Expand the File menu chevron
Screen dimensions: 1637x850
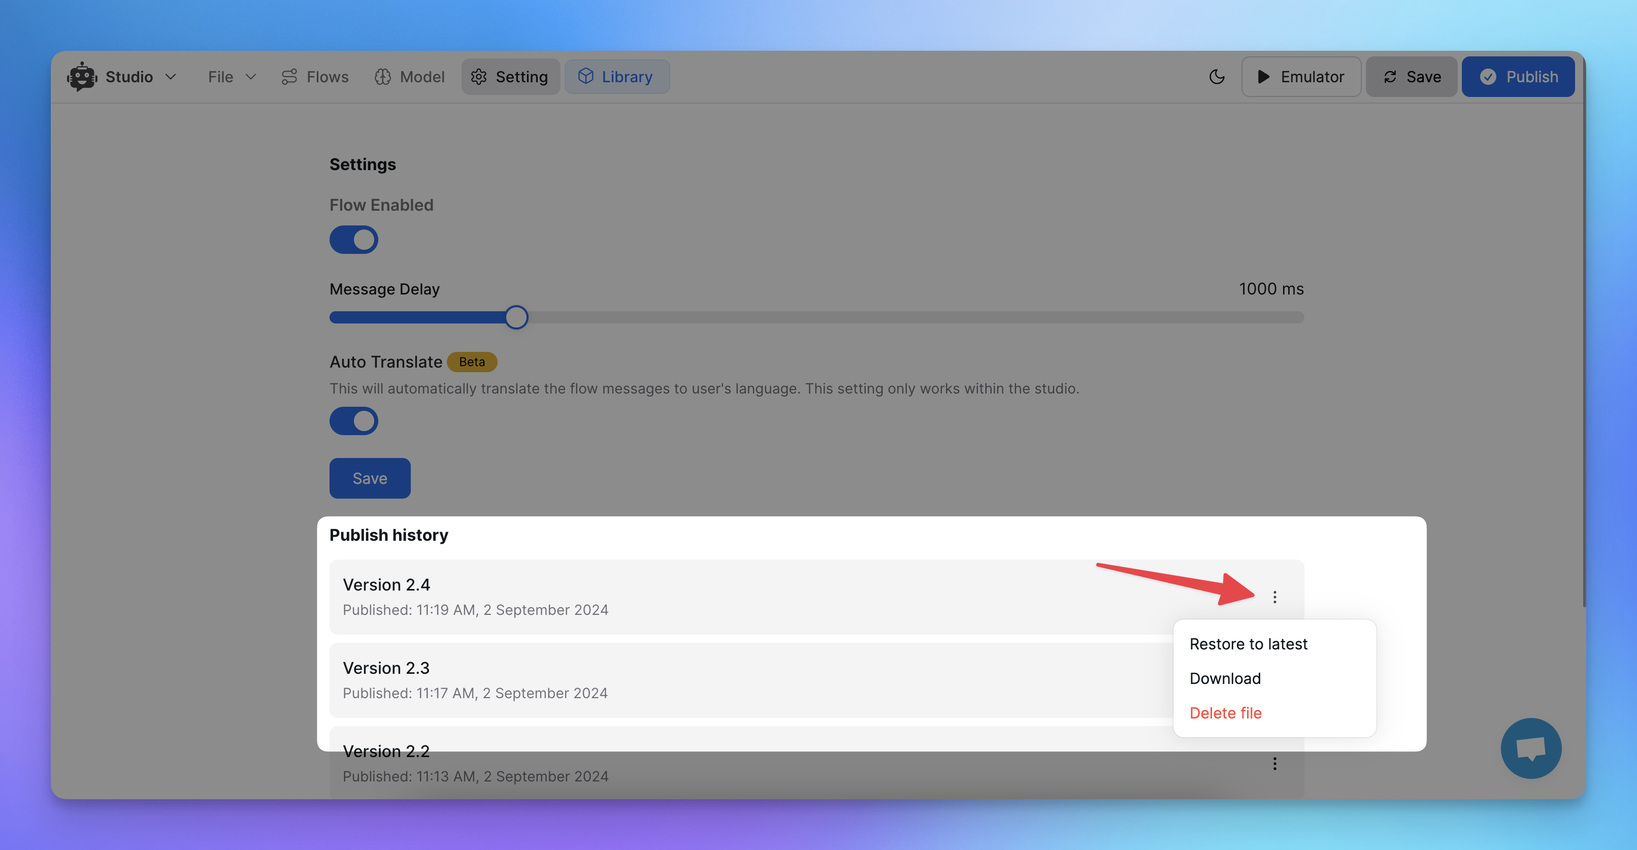tap(251, 77)
